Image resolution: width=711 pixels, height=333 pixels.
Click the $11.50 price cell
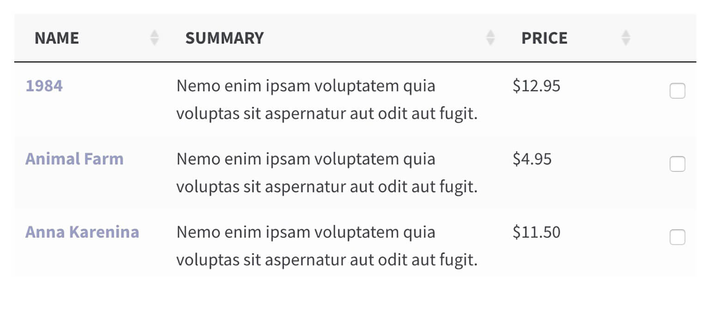click(536, 232)
